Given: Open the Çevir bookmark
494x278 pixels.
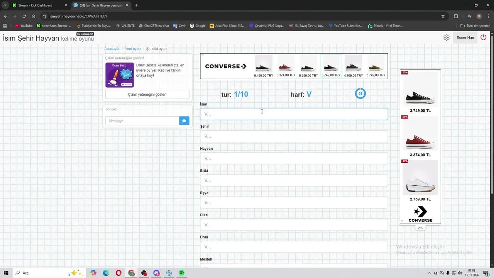Looking at the screenshot, I should 179,26.
